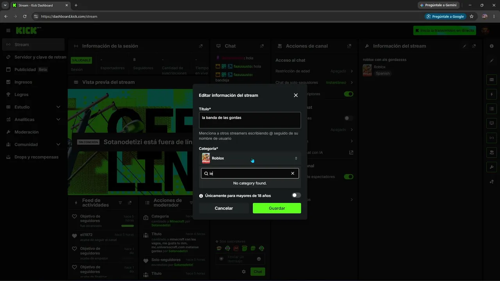500x281 pixels.
Task: Toggle the subscribers-only chat switch
Action: [348, 94]
